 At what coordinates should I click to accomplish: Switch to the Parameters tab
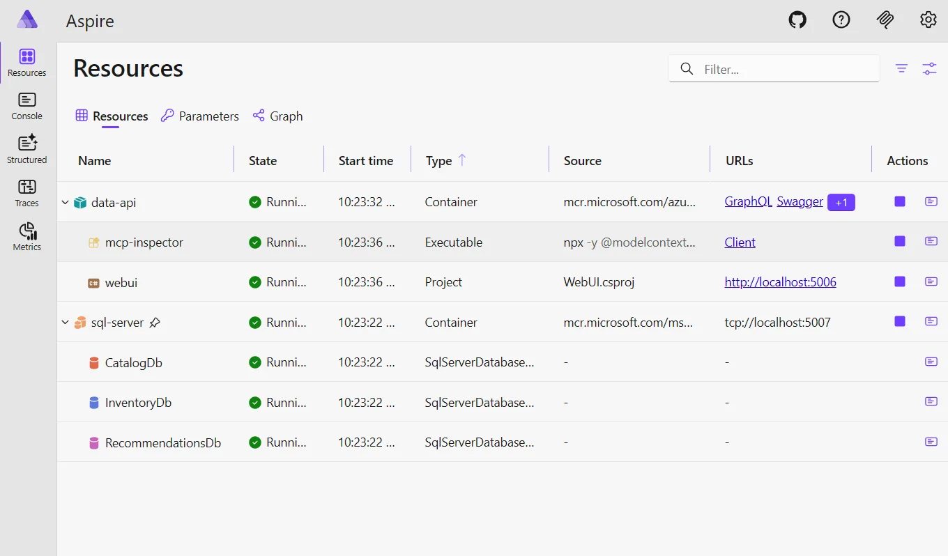tap(199, 116)
